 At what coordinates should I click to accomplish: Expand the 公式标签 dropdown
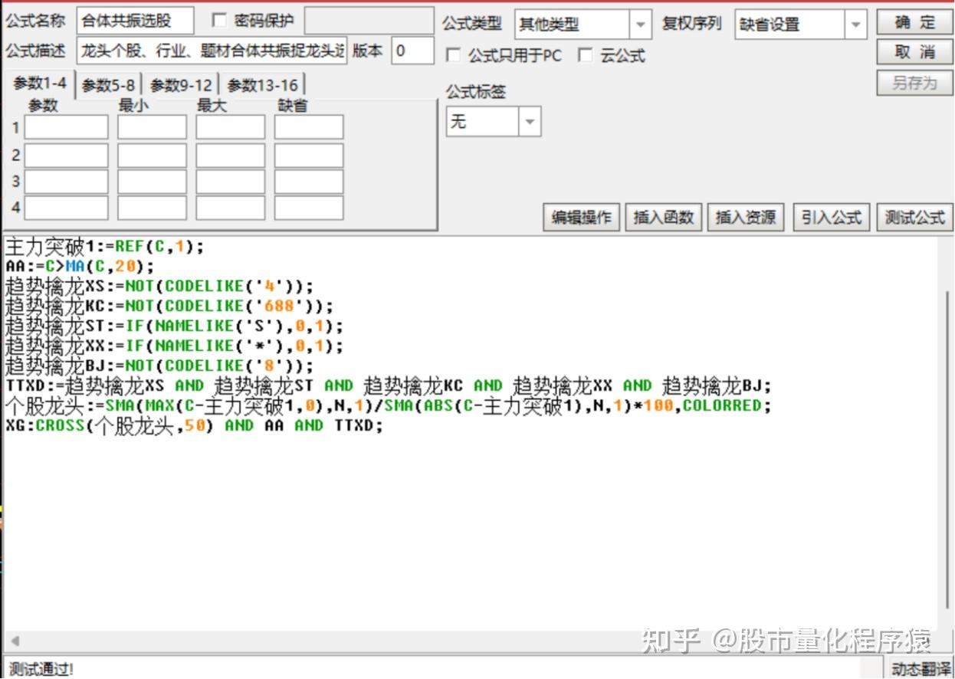click(x=530, y=122)
